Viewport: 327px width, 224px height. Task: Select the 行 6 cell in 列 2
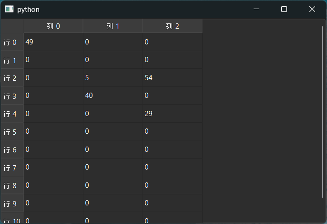(x=173, y=149)
